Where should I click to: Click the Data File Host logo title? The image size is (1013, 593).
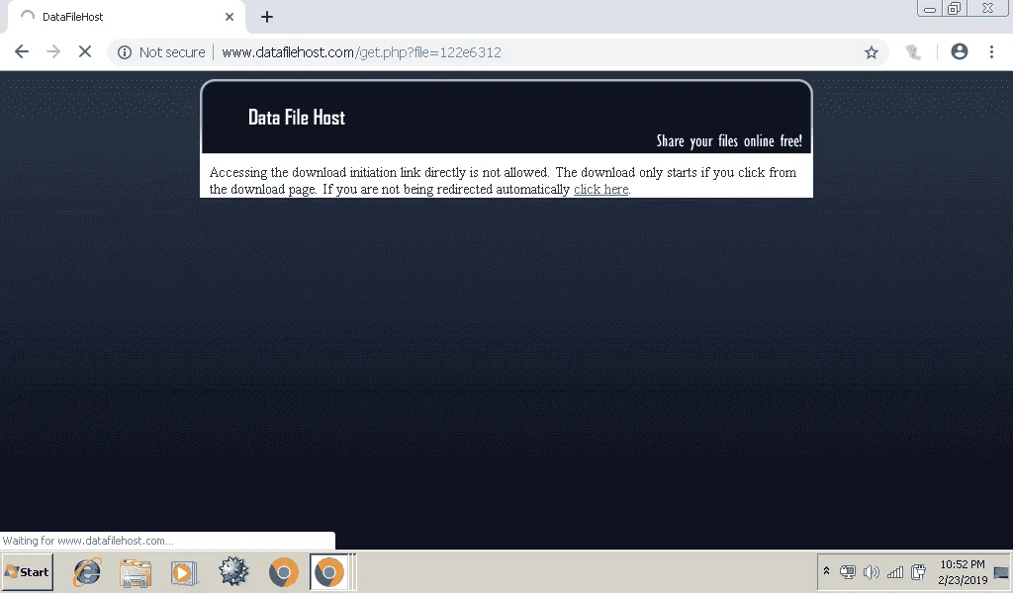(x=297, y=118)
